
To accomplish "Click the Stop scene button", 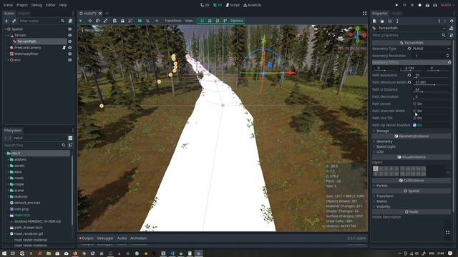I will (412, 5).
